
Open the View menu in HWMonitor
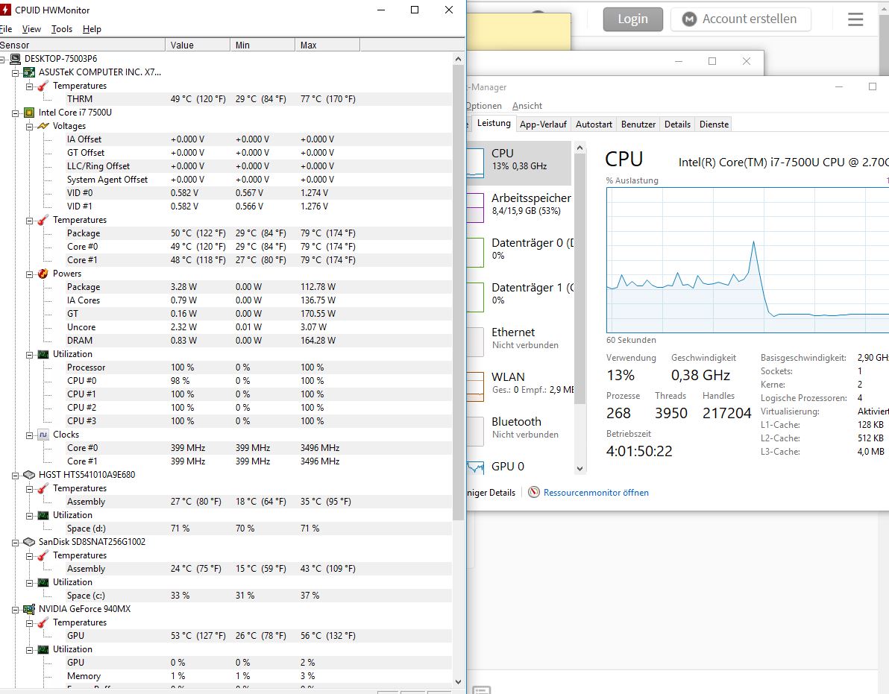point(31,29)
